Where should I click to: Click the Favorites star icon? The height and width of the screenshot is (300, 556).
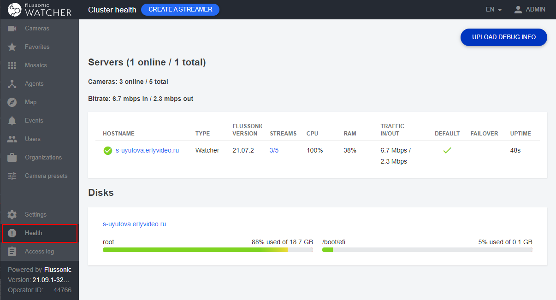click(x=12, y=47)
